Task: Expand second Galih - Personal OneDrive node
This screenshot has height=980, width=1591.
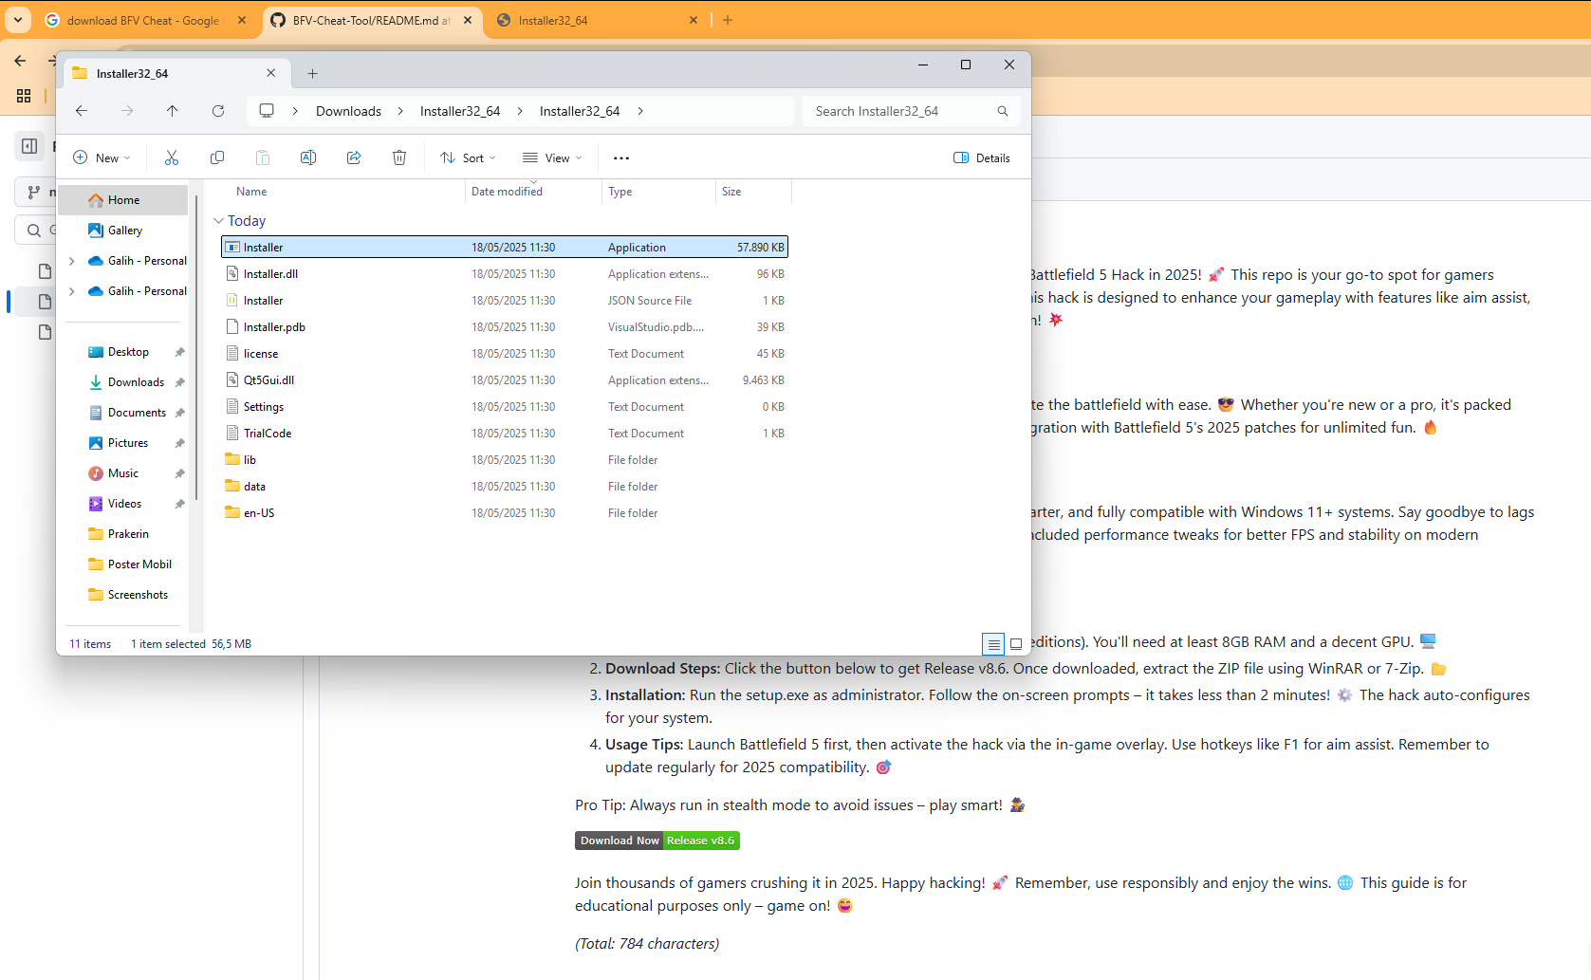Action: click(72, 291)
